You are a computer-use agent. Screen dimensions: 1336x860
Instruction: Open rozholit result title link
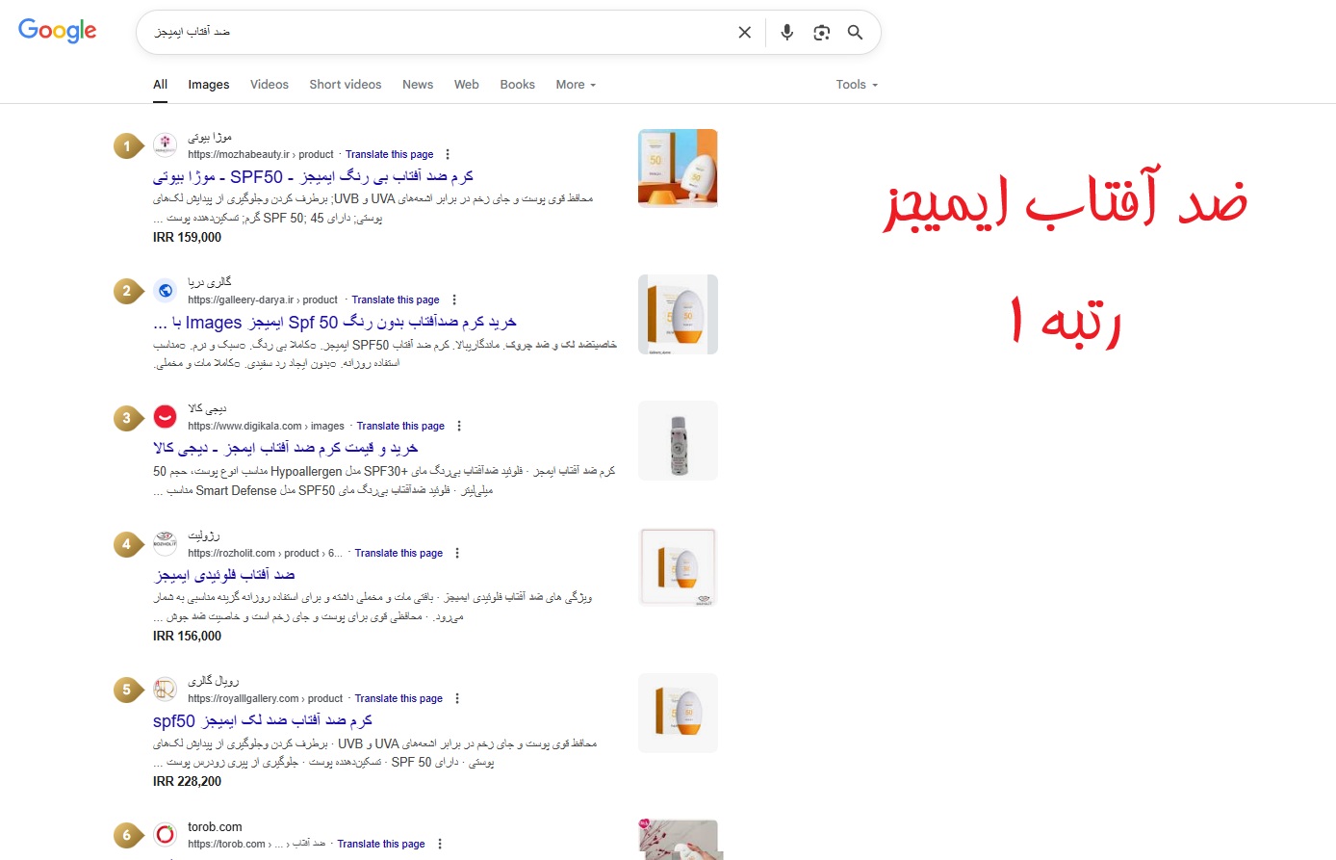click(225, 575)
